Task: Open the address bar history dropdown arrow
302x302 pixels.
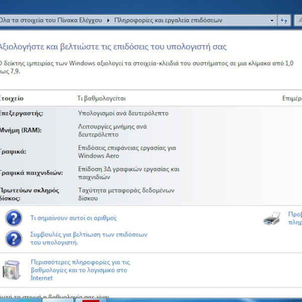Action: [272, 21]
